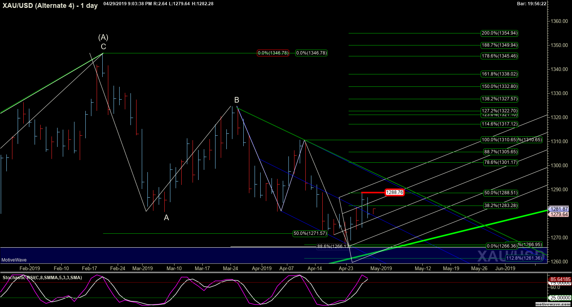572x307 pixels.
Task: Click the Jun-2019 date on time axis
Action: [x=505, y=268]
